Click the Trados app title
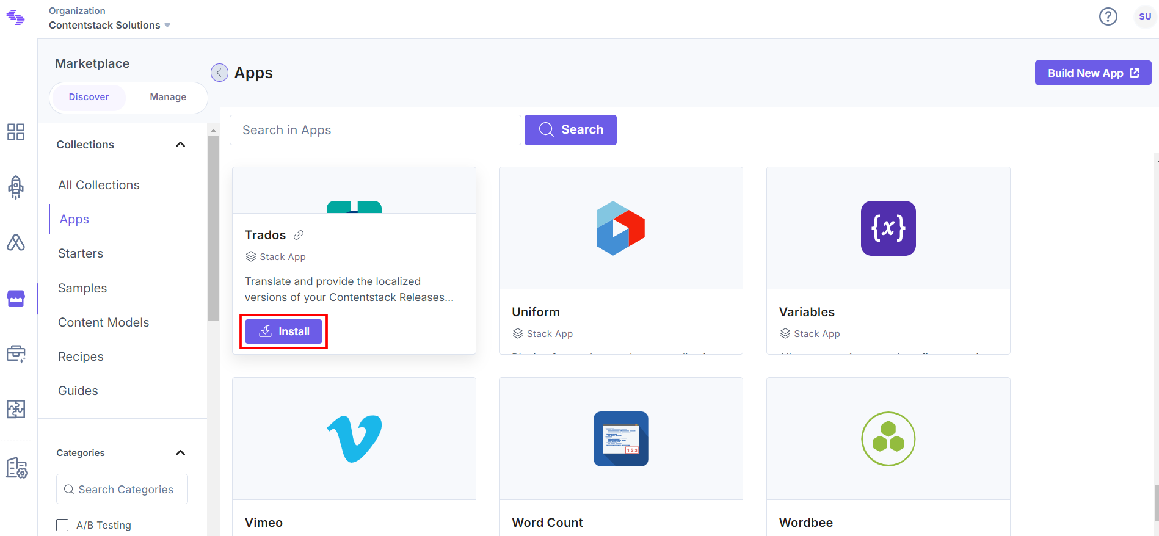Image resolution: width=1159 pixels, height=536 pixels. pos(265,235)
